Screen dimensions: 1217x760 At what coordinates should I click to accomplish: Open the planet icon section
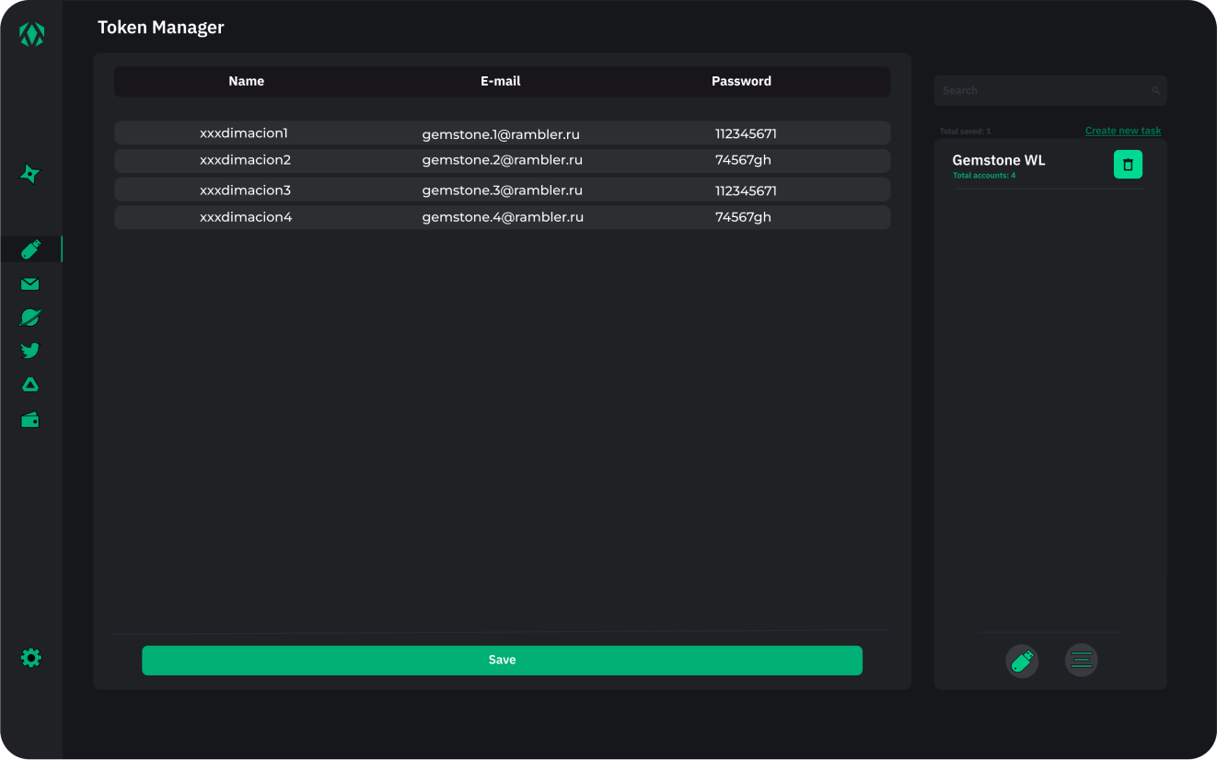point(30,317)
